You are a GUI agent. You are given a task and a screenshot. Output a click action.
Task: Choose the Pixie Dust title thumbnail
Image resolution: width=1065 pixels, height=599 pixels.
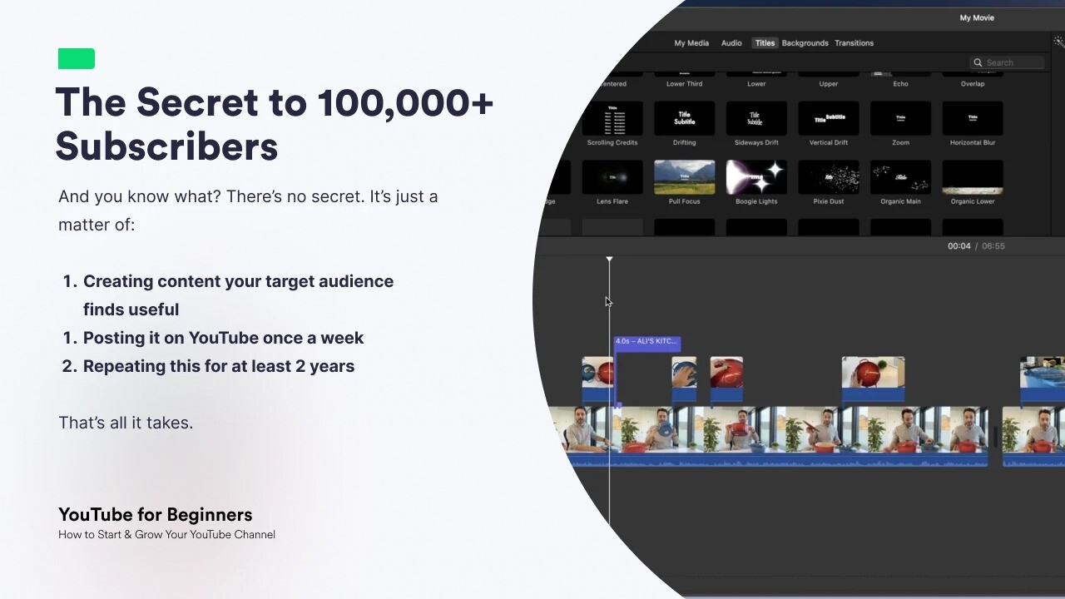[x=829, y=177]
